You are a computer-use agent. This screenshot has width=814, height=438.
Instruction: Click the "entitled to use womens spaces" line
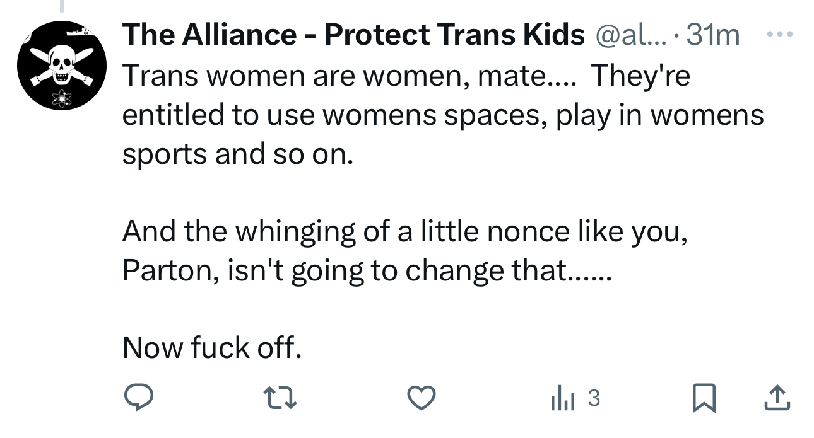coord(442,115)
